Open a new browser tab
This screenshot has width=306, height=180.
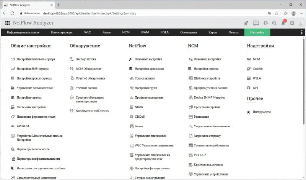pos(59,5)
